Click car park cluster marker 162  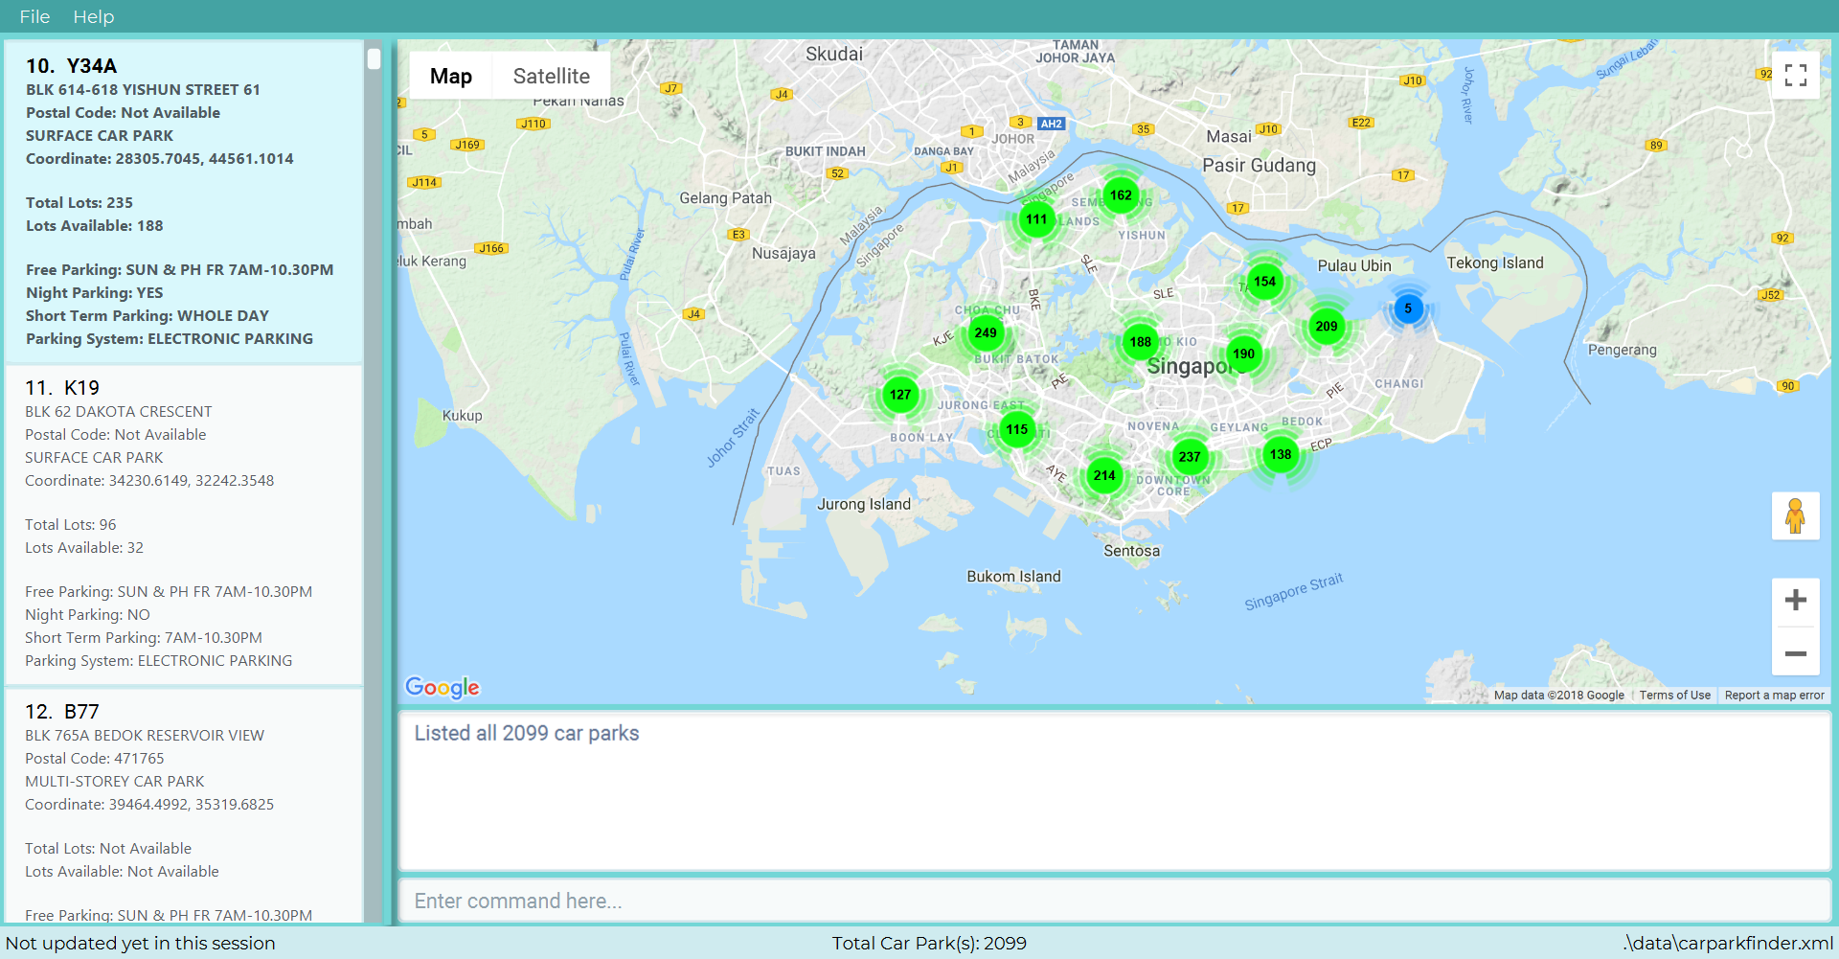pyautogui.click(x=1121, y=195)
